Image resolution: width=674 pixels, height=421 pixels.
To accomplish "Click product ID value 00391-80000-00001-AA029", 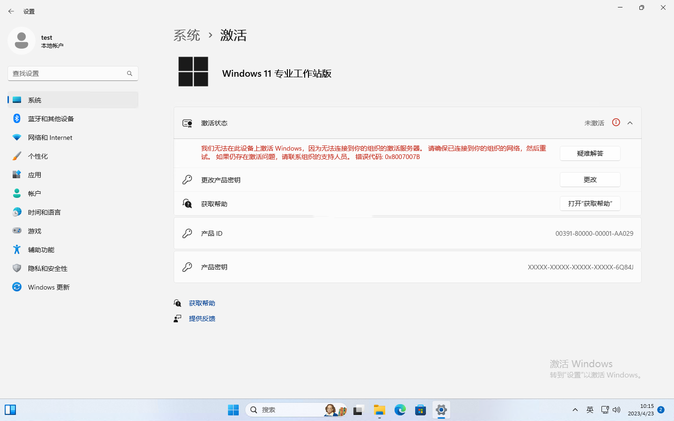I will tap(594, 233).
